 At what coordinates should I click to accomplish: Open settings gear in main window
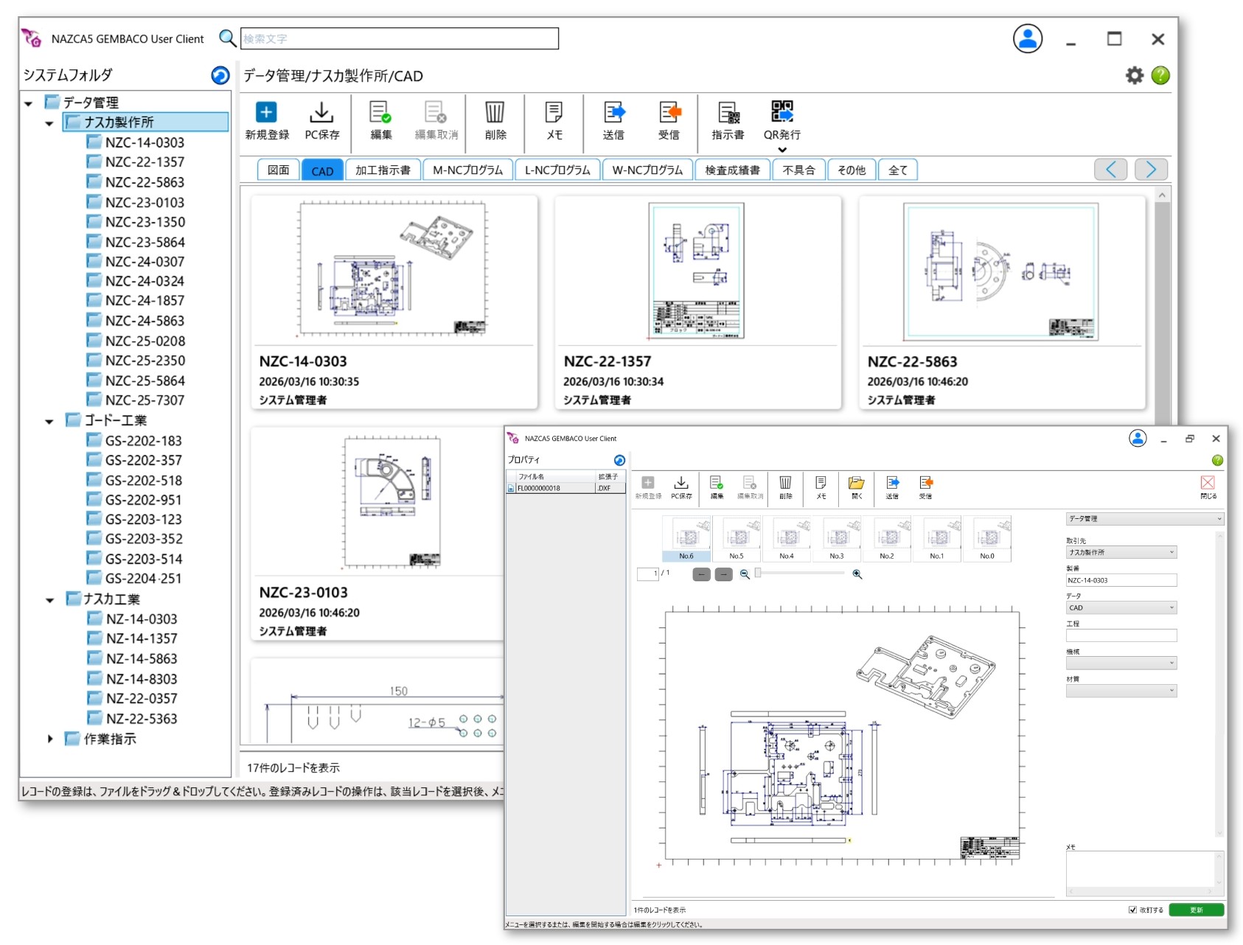point(1134,75)
